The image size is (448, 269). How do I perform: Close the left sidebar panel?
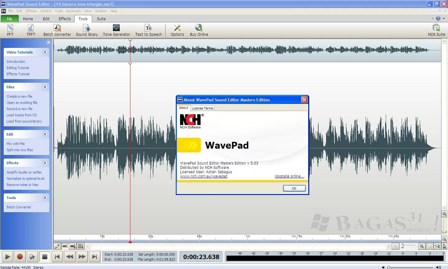48,42
